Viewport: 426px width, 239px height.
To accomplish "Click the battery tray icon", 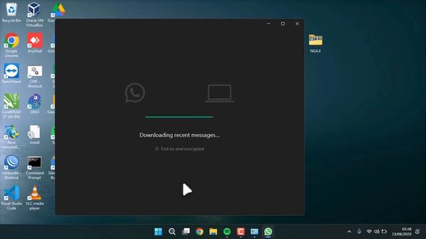I will [384, 232].
